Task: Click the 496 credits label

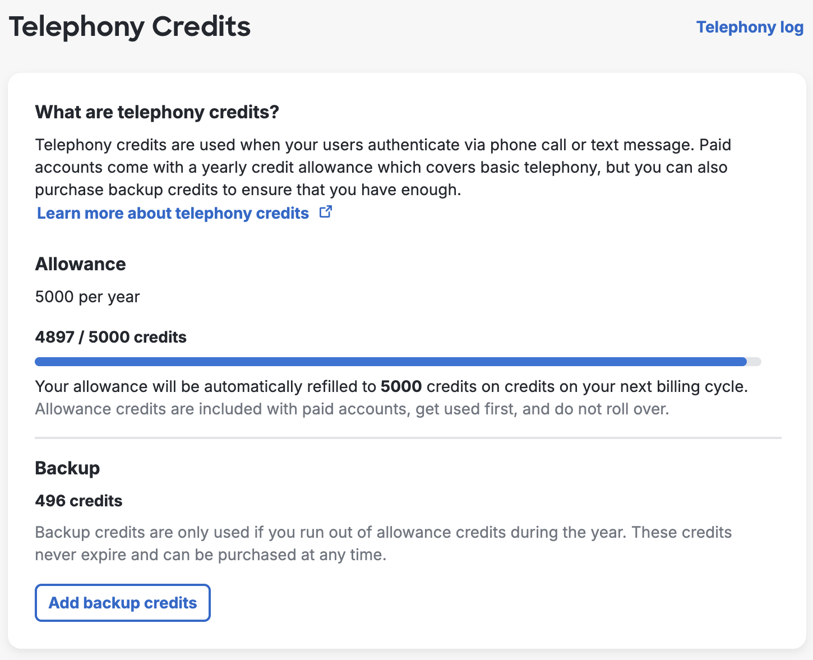Action: coord(78,501)
